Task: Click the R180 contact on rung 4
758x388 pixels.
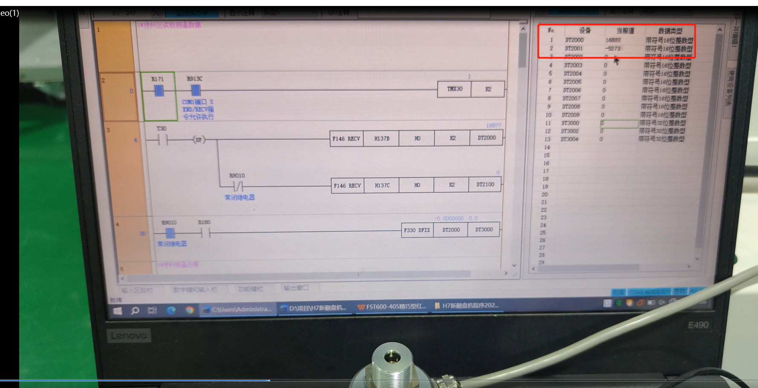Action: tap(205, 232)
